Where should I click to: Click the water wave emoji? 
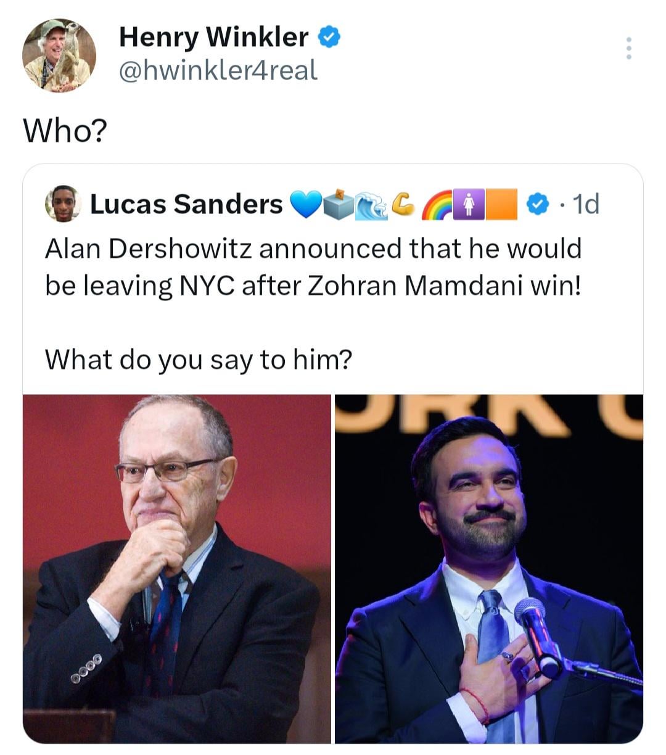tap(370, 205)
